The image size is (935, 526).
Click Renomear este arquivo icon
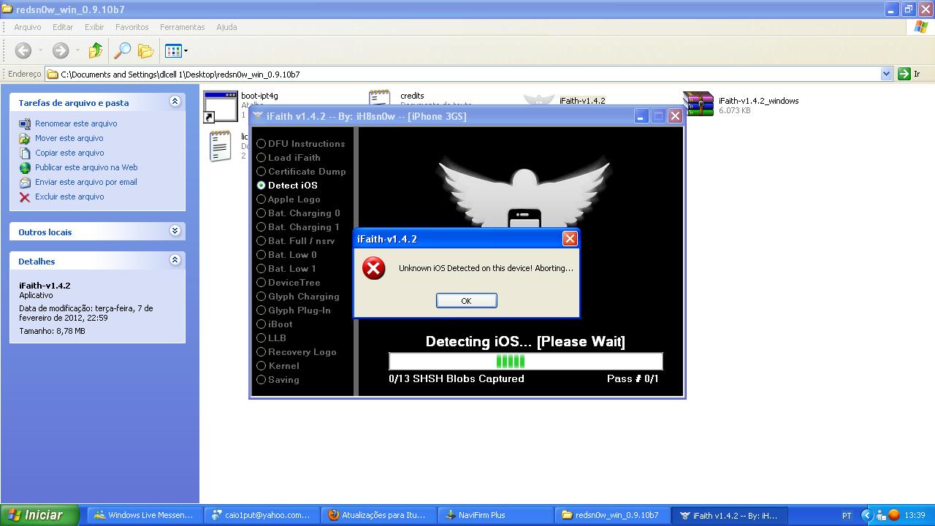[25, 123]
